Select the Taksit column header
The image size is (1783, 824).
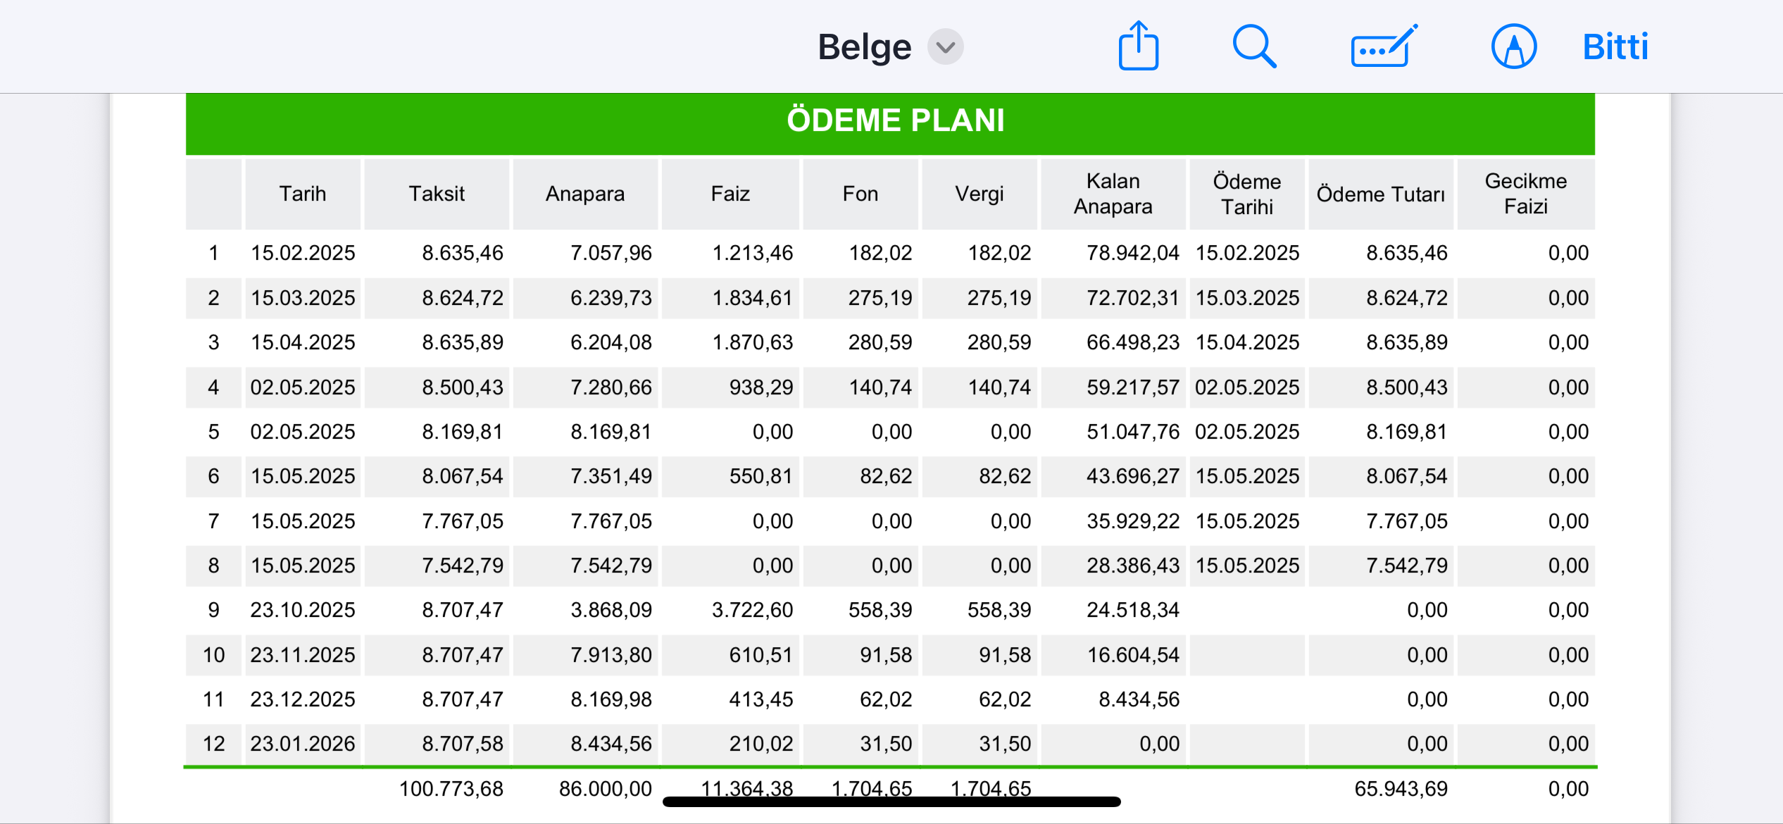click(x=437, y=194)
